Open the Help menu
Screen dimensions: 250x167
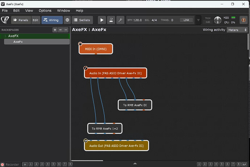pyautogui.click(x=79, y=10)
